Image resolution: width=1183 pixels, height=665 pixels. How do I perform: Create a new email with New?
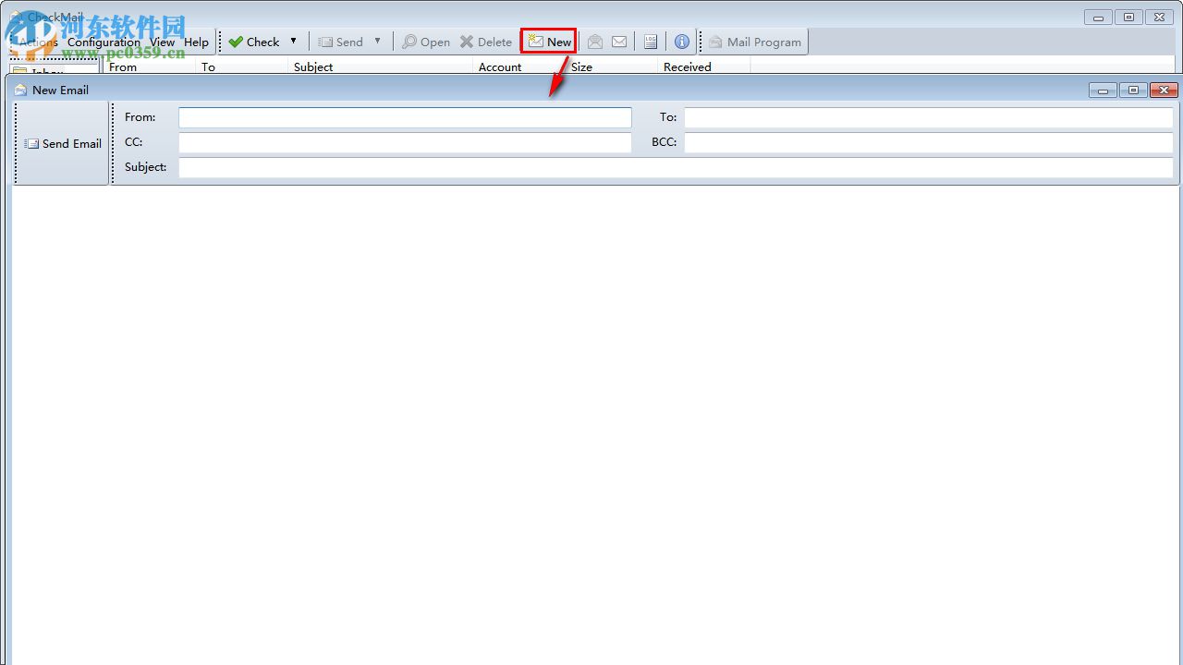point(549,42)
